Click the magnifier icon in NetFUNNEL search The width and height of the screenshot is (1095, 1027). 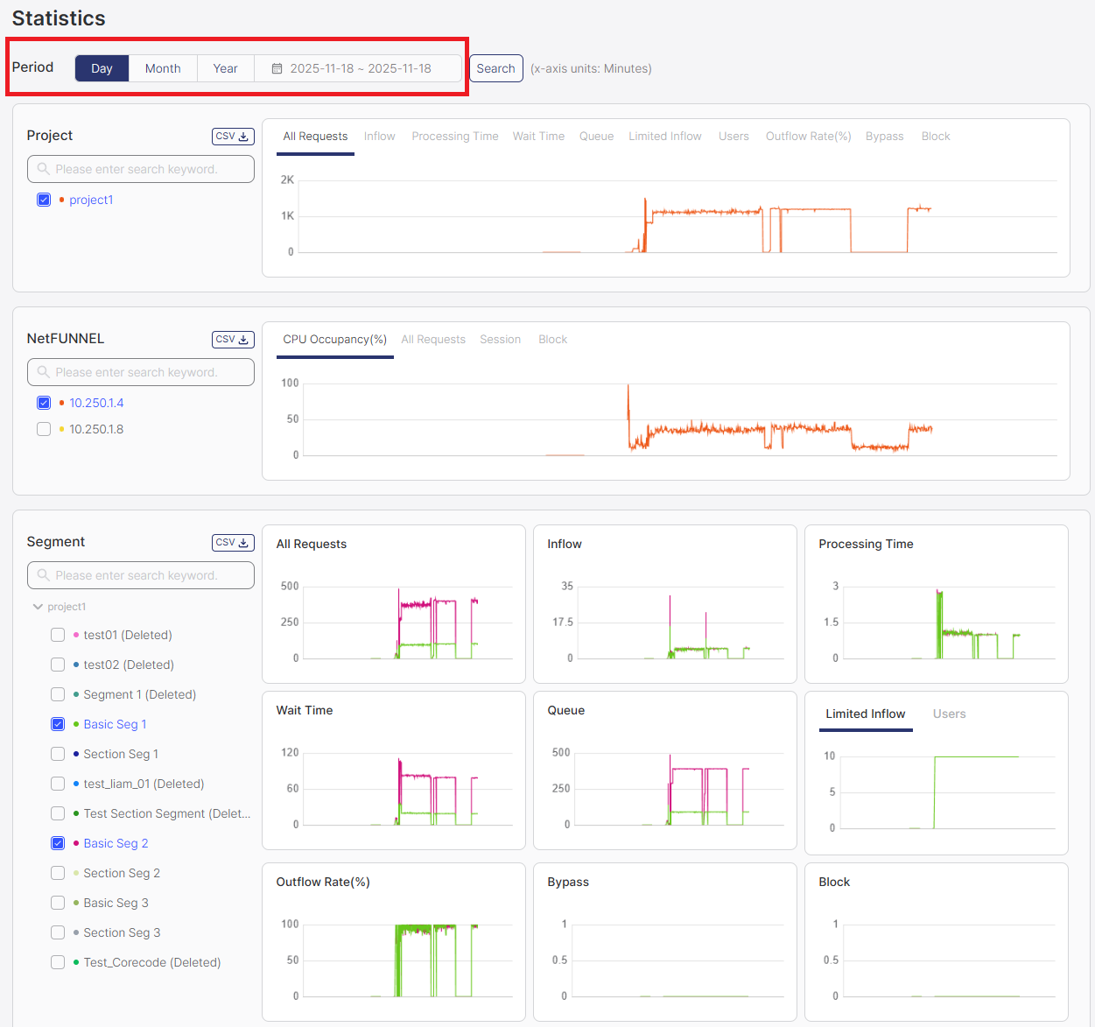pyautogui.click(x=43, y=372)
